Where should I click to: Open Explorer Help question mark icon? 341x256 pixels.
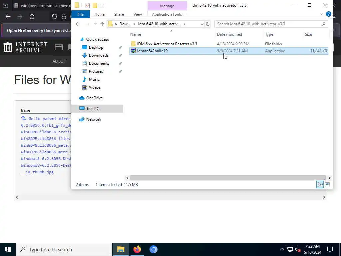[328, 14]
